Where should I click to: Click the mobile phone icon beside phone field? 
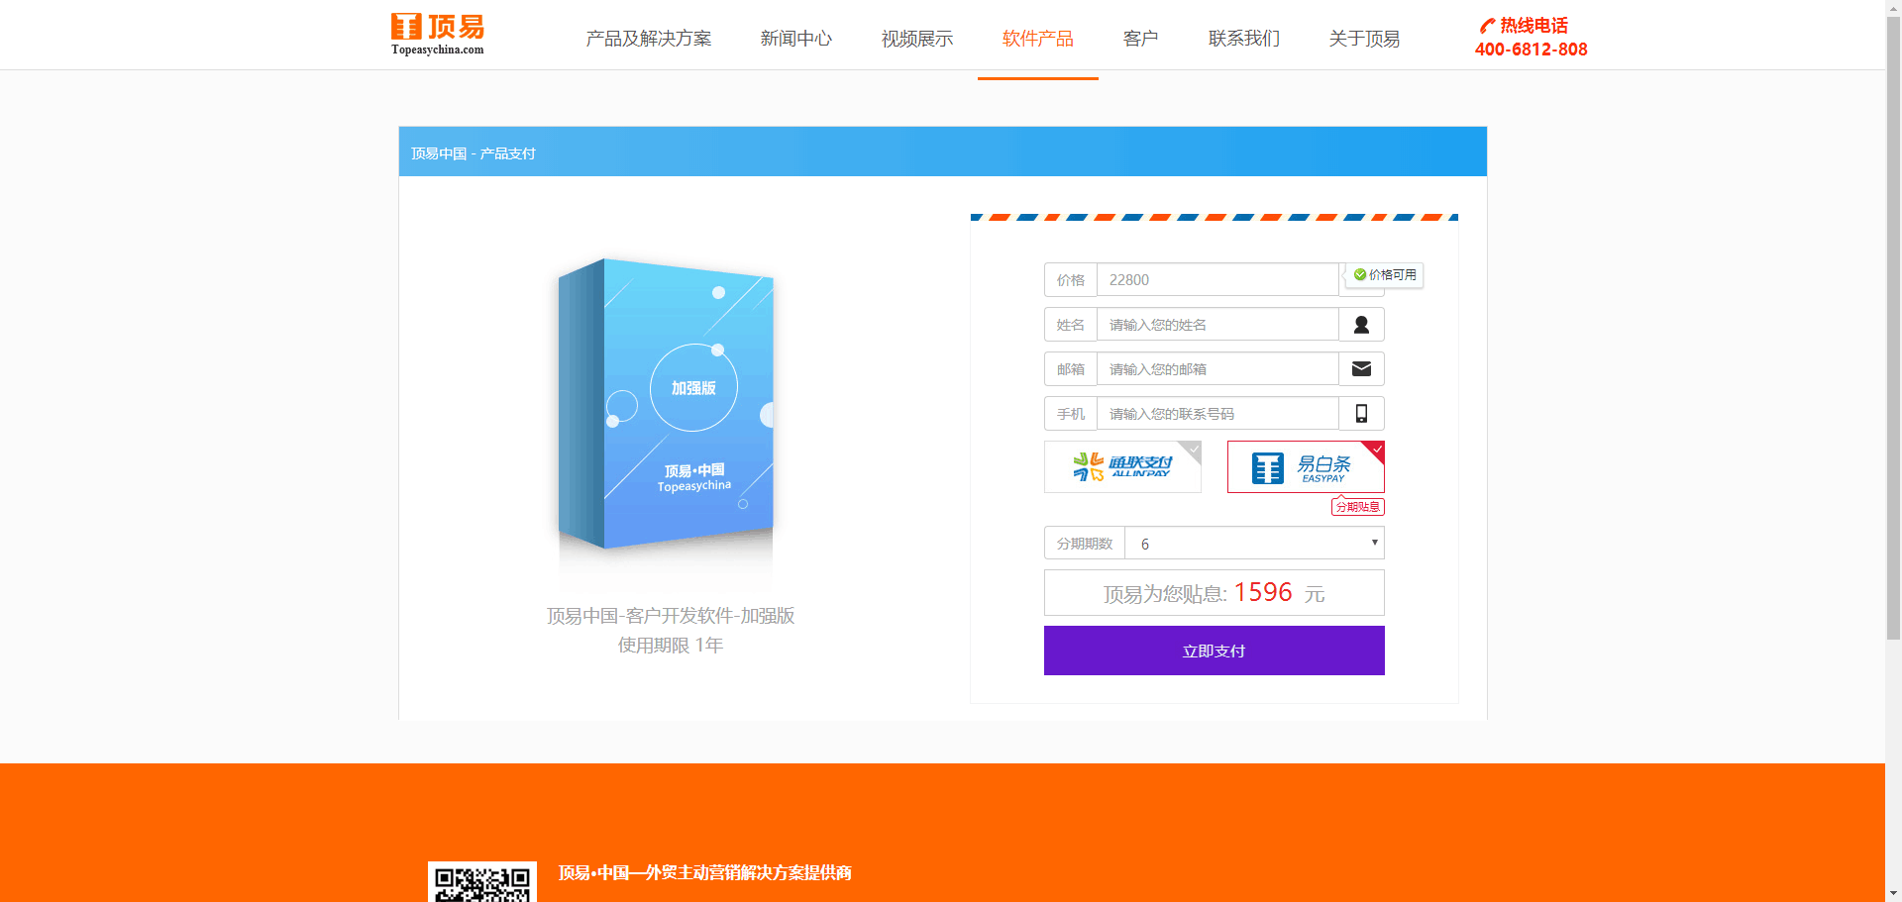tap(1361, 414)
